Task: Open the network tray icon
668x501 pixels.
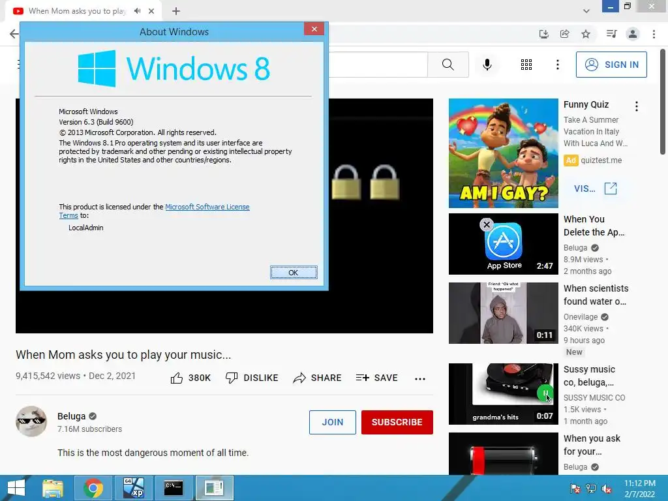Action: click(591, 489)
